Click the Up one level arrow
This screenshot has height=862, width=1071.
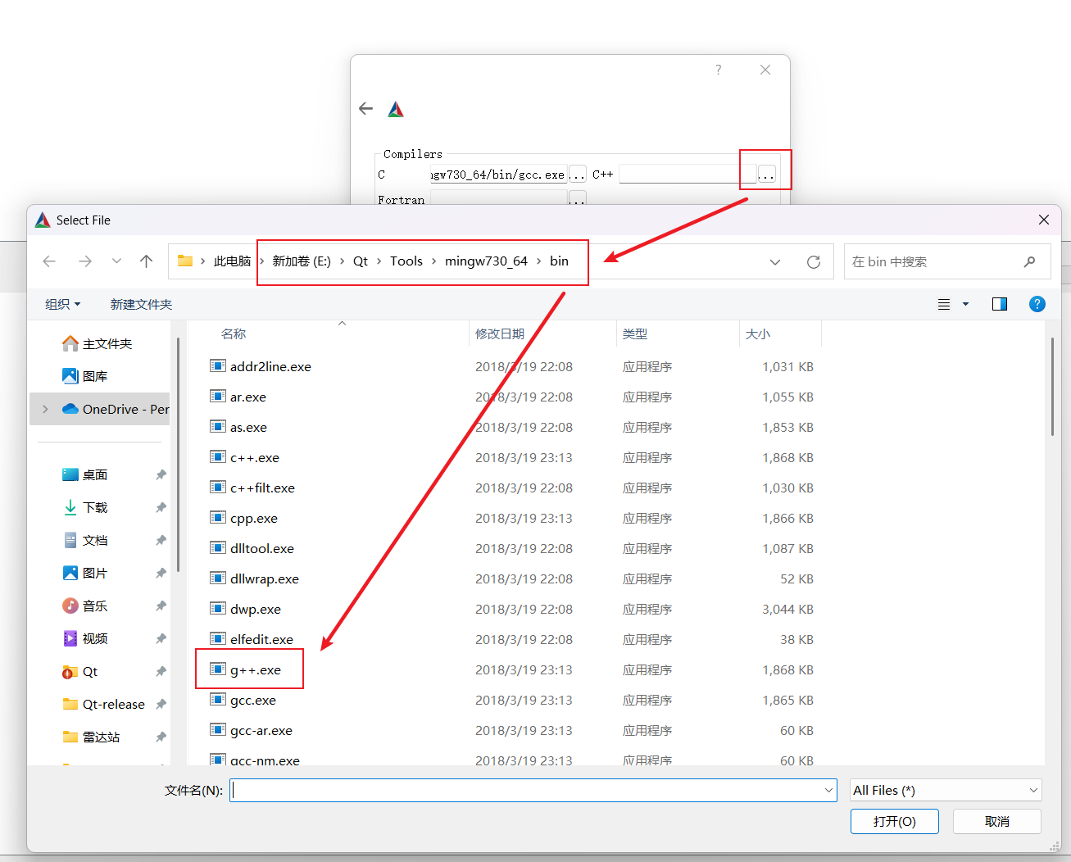147,261
